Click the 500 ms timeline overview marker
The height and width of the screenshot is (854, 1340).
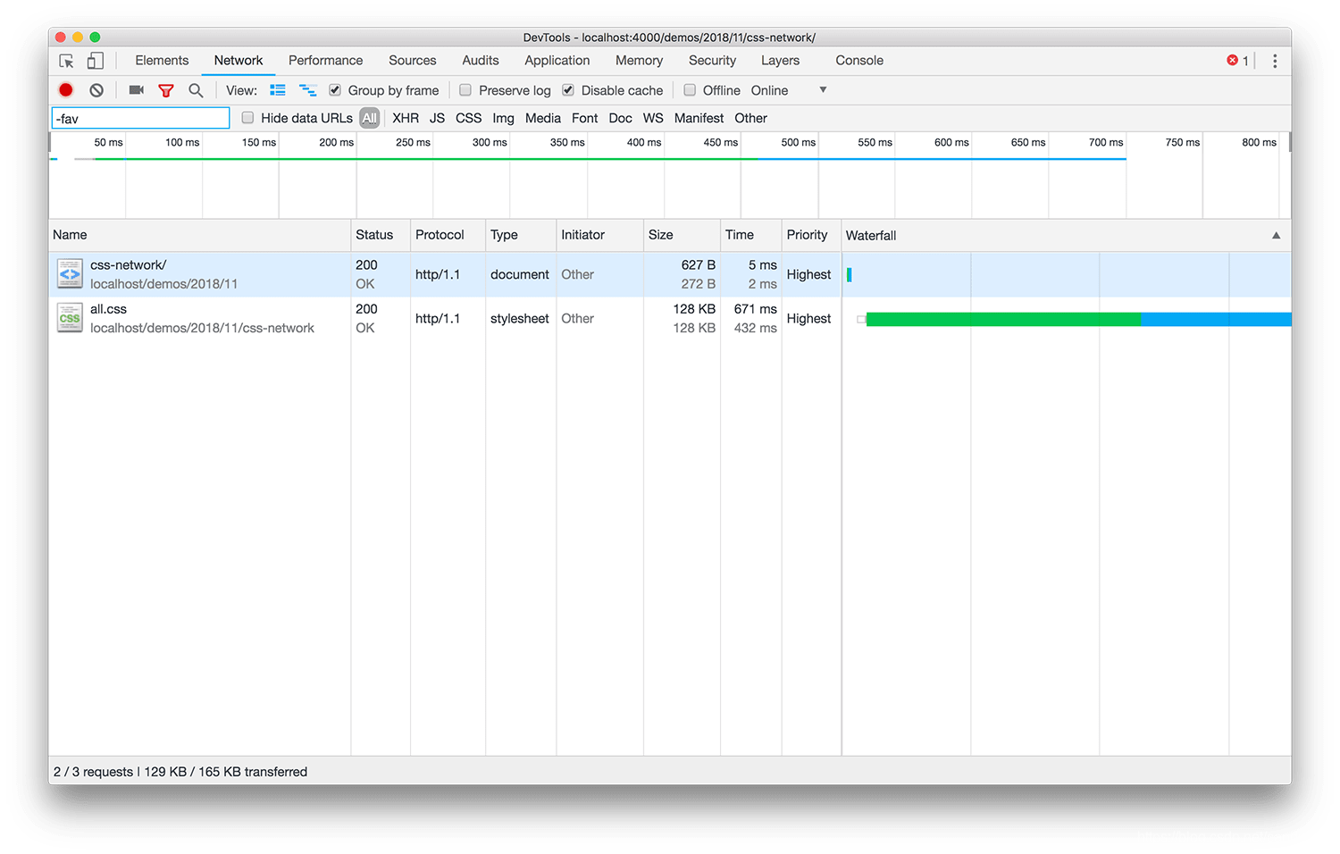tap(798, 142)
